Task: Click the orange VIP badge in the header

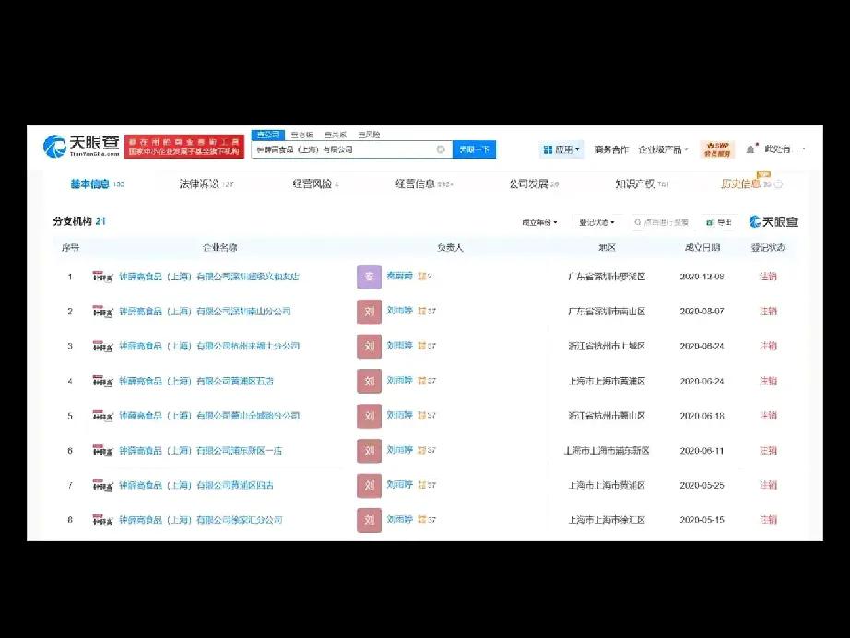Action: pyautogui.click(x=717, y=149)
